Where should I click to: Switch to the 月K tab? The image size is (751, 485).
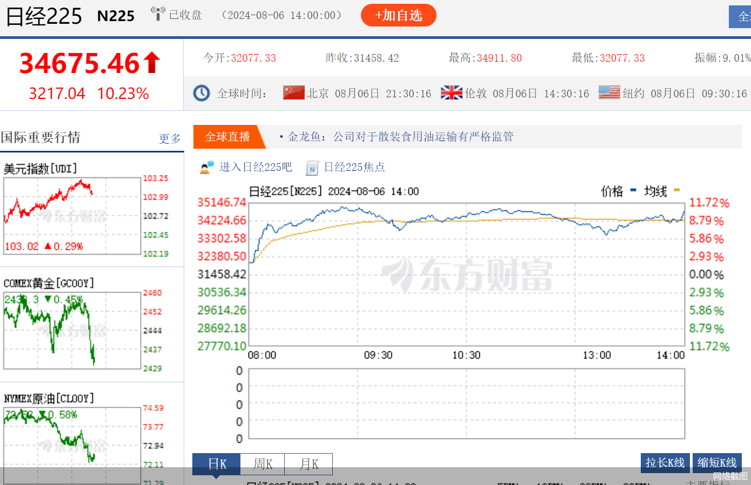point(309,464)
